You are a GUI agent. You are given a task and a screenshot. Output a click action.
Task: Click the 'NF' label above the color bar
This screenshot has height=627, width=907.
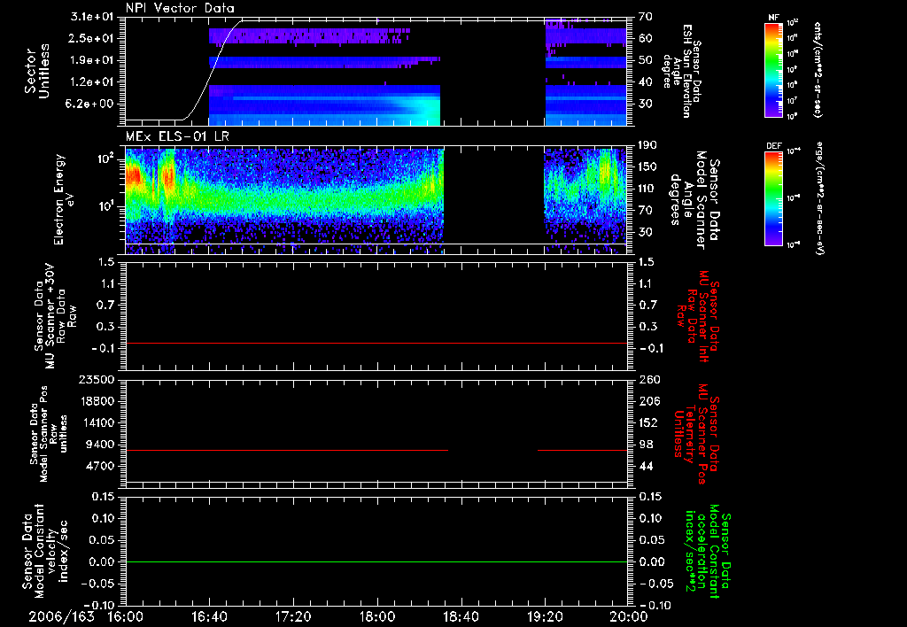tap(773, 18)
